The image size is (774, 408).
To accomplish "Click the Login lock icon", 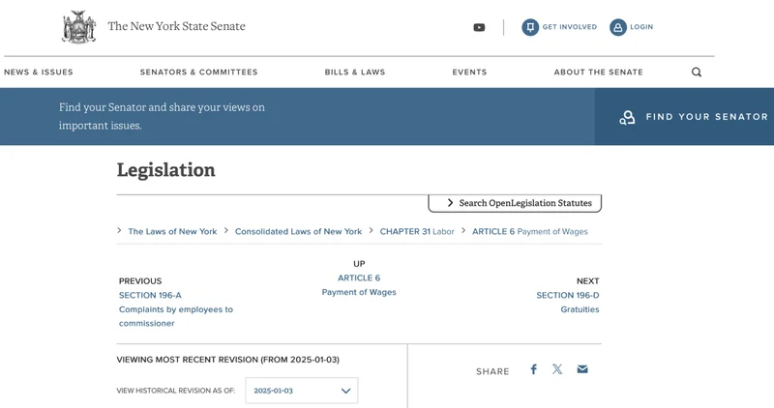I will [x=617, y=27].
